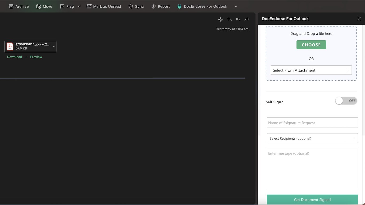Screen dimensions: 365x205
Task: Open the PDF attachment icon
Action: [10, 46]
